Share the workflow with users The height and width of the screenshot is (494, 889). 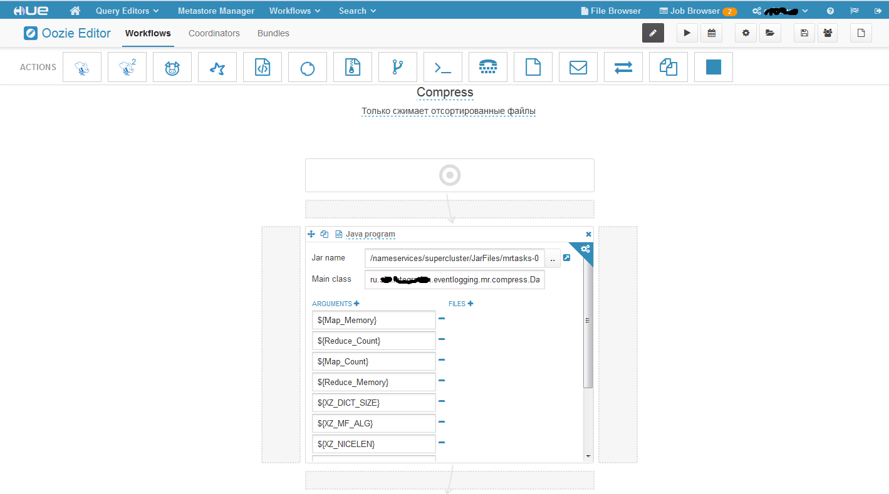coord(828,33)
